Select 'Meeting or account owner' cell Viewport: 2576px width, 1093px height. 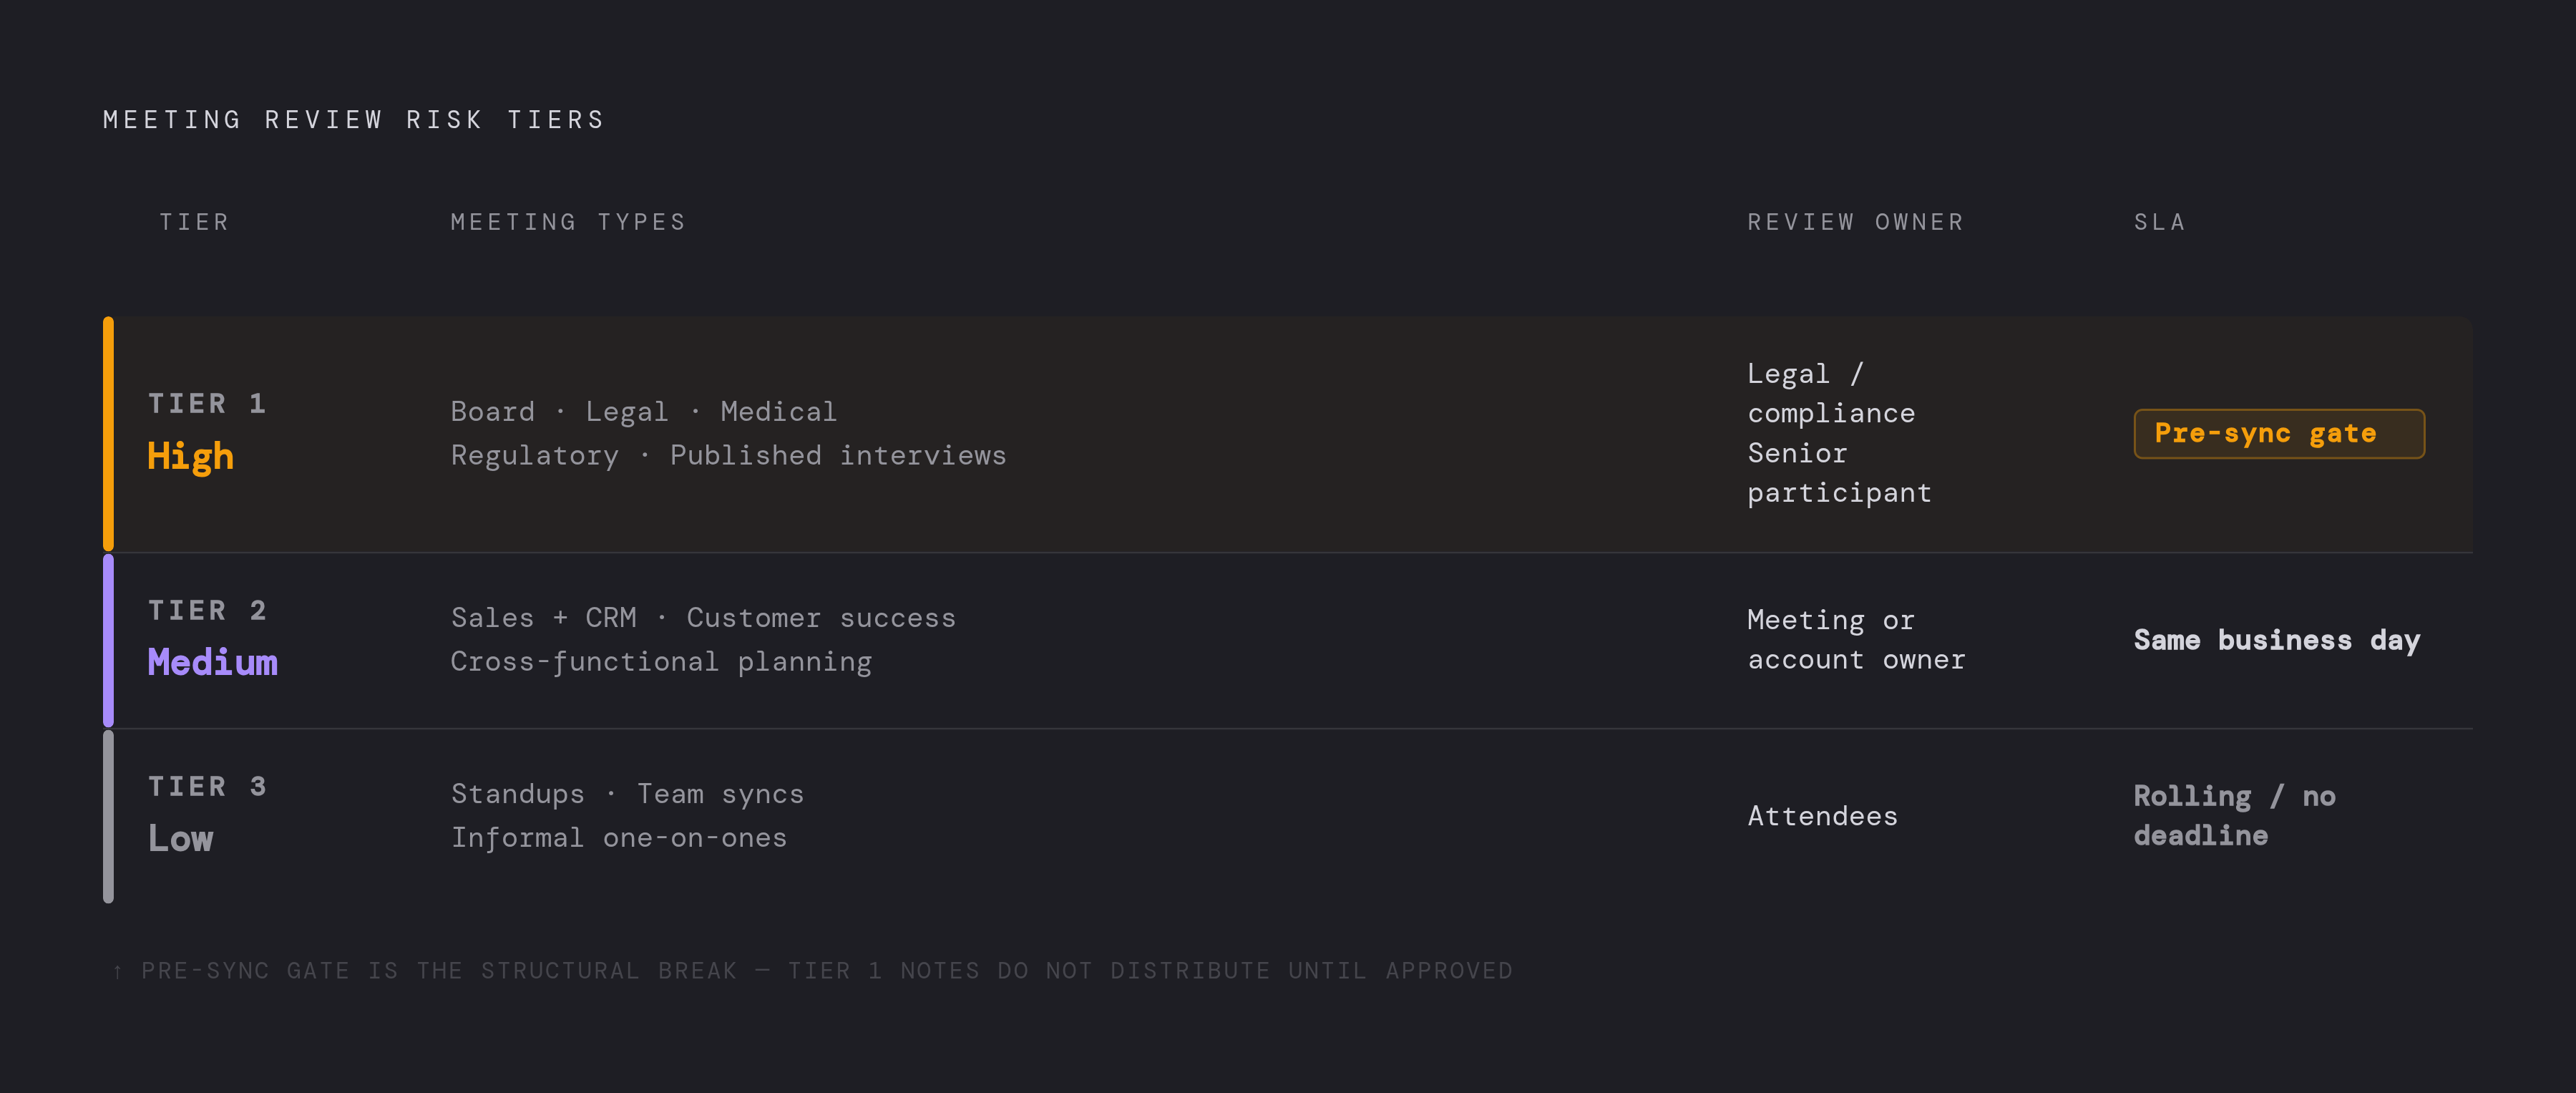point(1856,640)
